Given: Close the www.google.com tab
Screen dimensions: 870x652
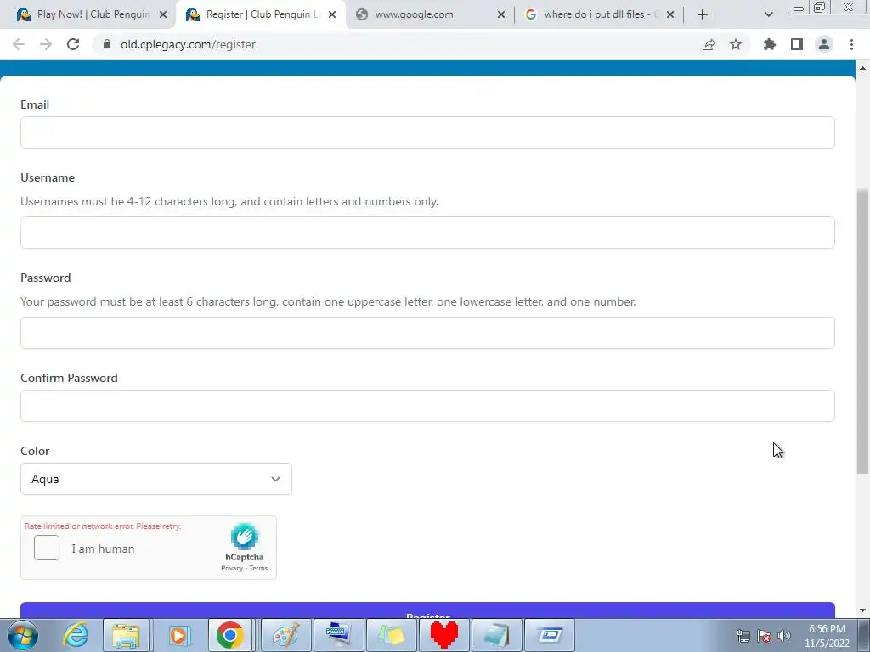Looking at the screenshot, I should pyautogui.click(x=501, y=15).
